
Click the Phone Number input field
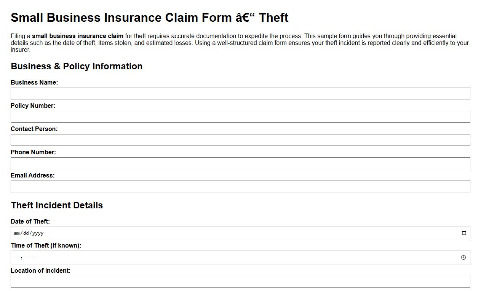pos(240,163)
